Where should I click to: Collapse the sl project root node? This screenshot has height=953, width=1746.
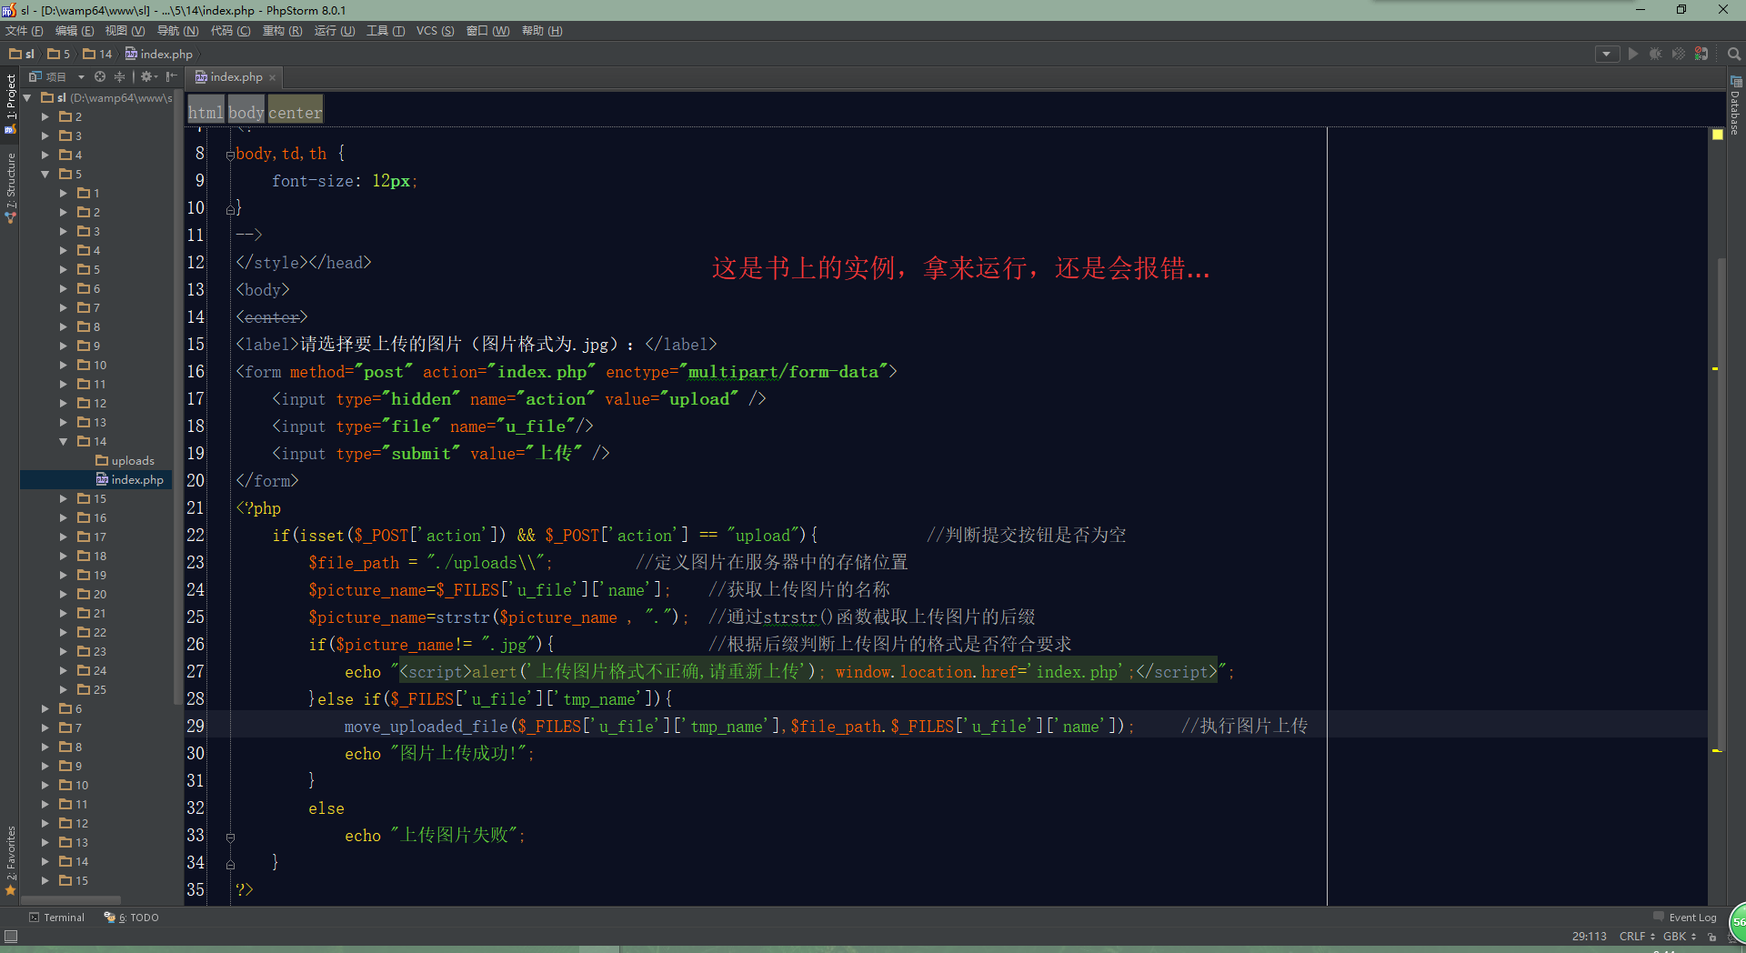(26, 97)
